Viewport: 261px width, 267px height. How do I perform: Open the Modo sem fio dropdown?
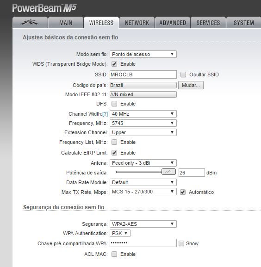coord(143,54)
